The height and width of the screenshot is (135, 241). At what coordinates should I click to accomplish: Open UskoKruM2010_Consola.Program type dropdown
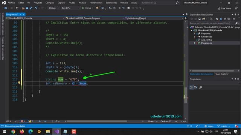click(95, 18)
